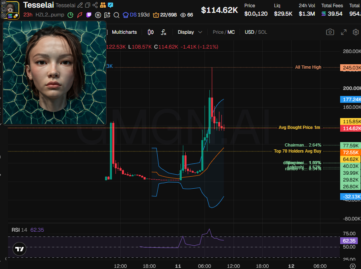The height and width of the screenshot is (269, 361).
Task: Open the blue note bubble icon
Action: pos(111,5)
